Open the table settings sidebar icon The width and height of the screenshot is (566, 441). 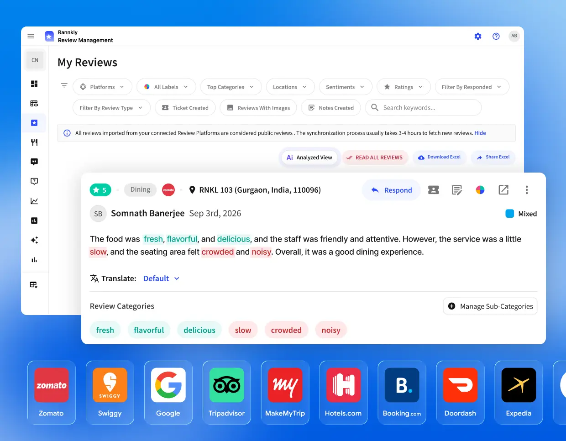(x=34, y=104)
